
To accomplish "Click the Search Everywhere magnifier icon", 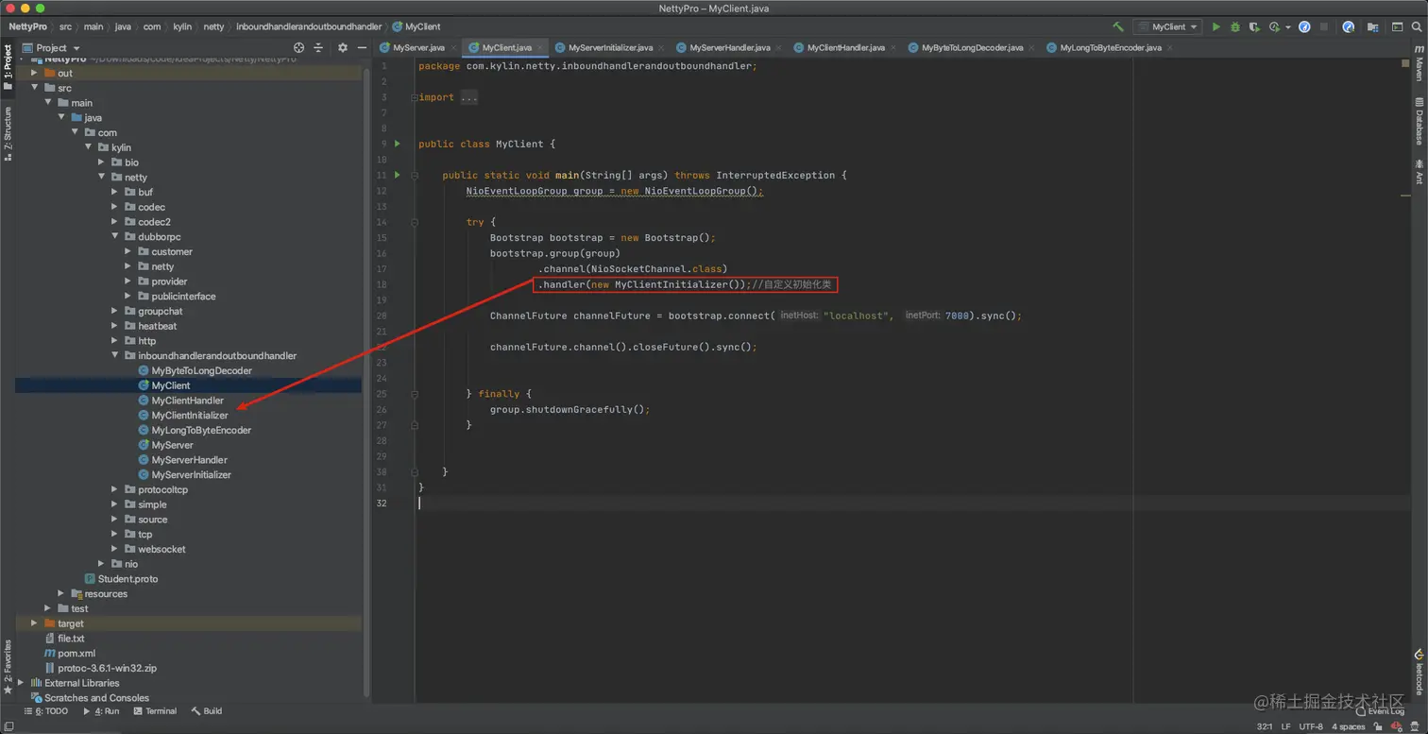I will (1417, 27).
